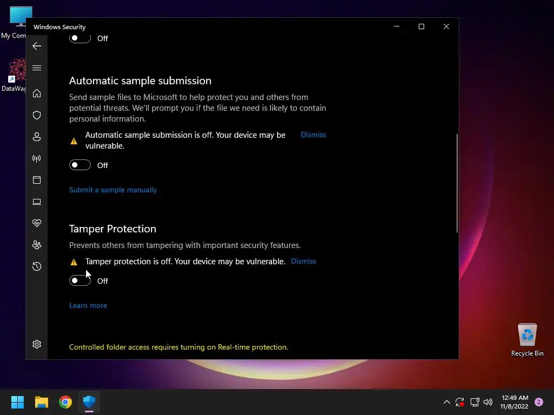Open Device performance & health heart icon
This screenshot has height=415, width=554.
click(x=37, y=223)
